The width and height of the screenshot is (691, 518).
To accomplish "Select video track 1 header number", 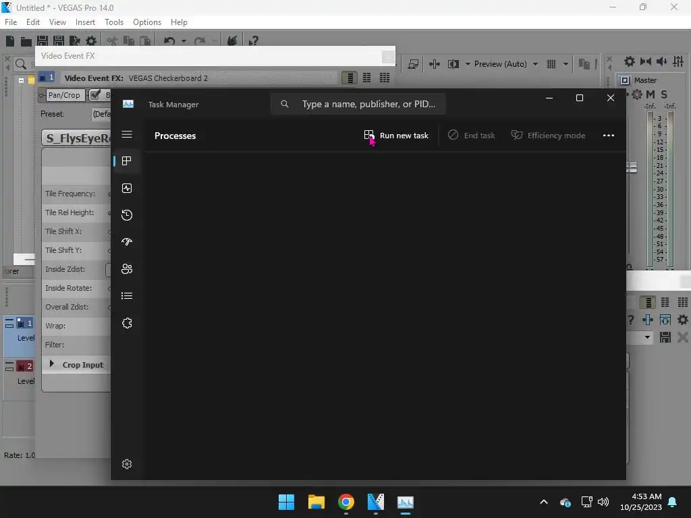I will coord(25,323).
